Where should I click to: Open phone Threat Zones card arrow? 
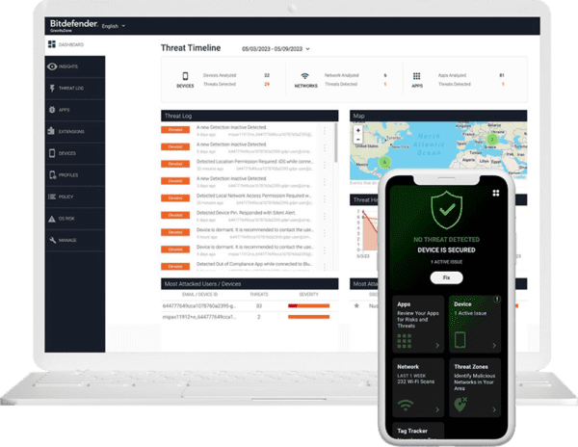click(494, 409)
